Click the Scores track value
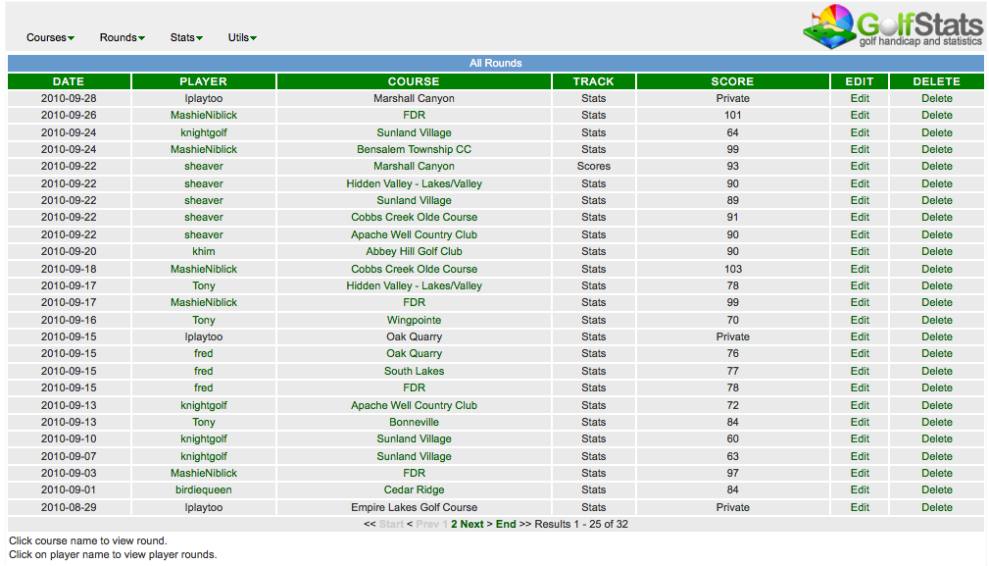Image resolution: width=989 pixels, height=566 pixels. tap(594, 167)
